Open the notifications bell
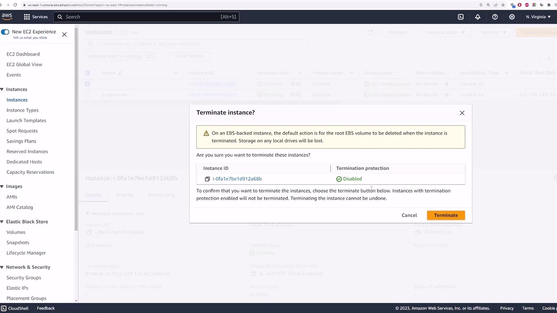557x313 pixels. [478, 17]
